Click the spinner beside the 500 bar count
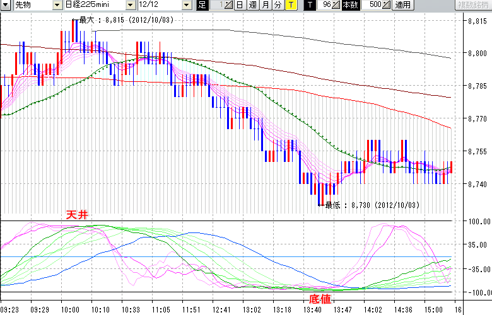Screen dimensions: 492x315 [386, 5]
